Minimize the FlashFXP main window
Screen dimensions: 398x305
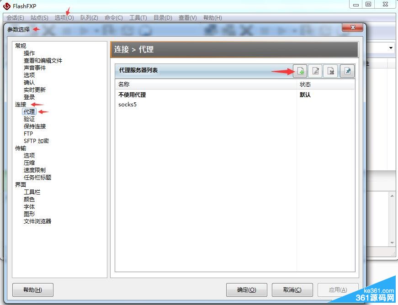(356, 5)
